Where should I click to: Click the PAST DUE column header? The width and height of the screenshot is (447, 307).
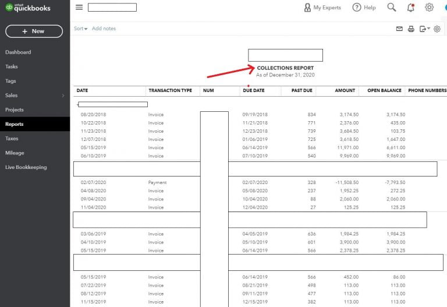302,90
